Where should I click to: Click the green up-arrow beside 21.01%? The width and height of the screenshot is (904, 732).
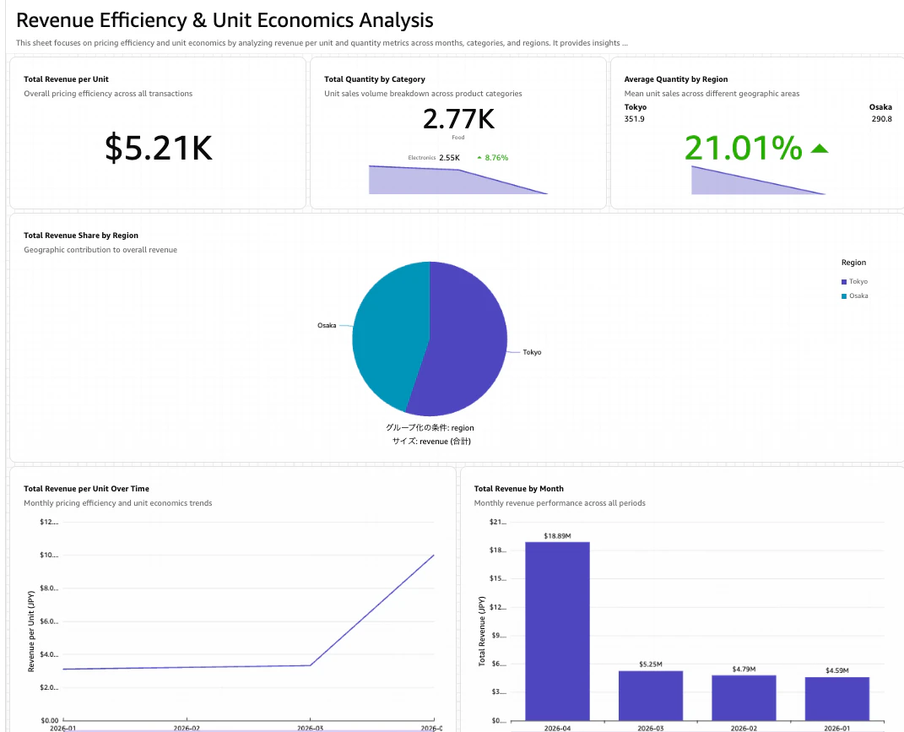pos(820,149)
